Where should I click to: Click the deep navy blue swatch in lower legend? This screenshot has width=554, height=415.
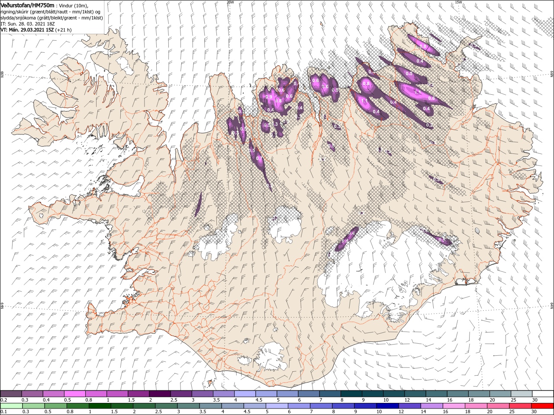click(x=387, y=406)
